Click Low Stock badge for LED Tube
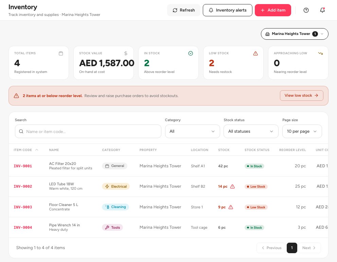The width and height of the screenshot is (337, 262). (256, 187)
